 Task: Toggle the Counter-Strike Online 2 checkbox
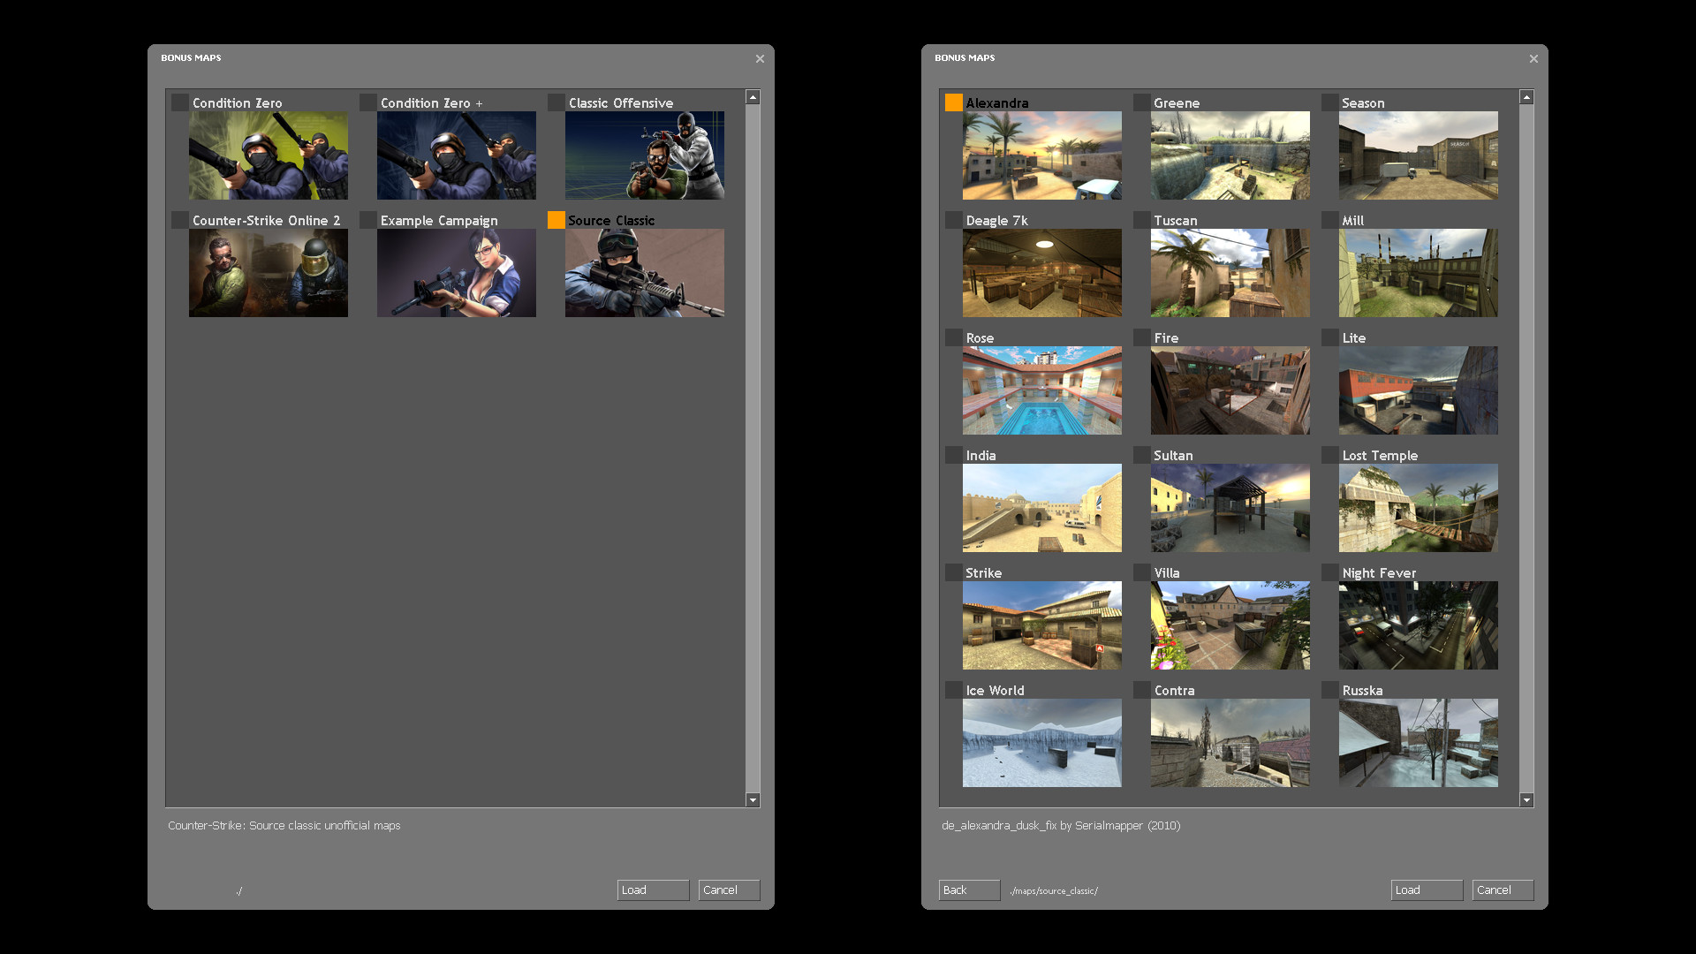tap(180, 220)
